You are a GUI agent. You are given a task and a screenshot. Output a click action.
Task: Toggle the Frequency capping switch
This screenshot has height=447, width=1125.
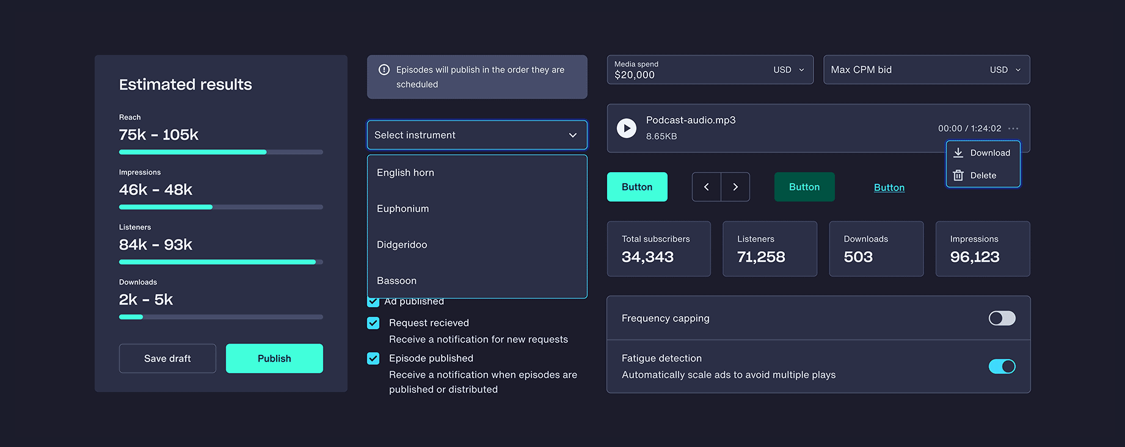[1002, 318]
